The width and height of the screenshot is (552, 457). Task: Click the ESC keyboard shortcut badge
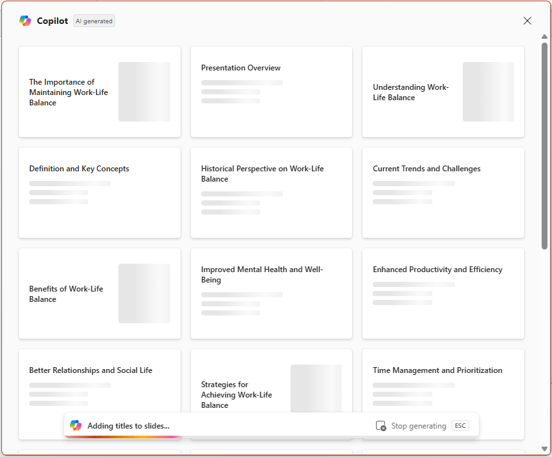460,425
